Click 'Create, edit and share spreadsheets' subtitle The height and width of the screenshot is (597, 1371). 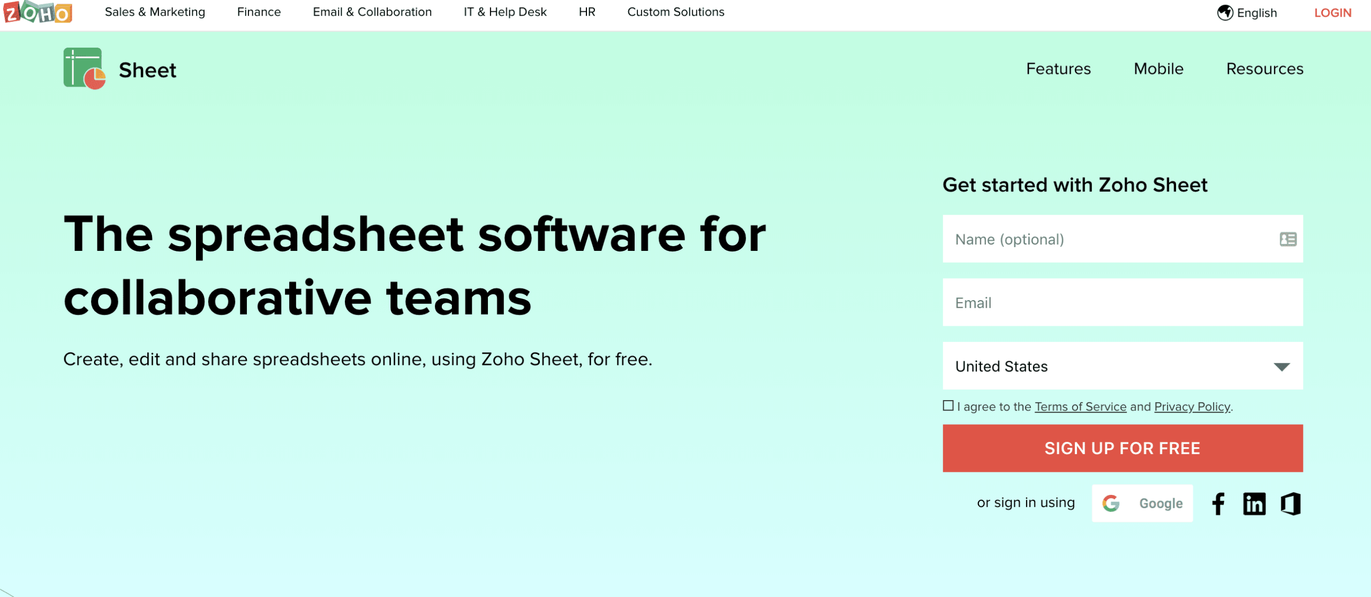click(358, 359)
